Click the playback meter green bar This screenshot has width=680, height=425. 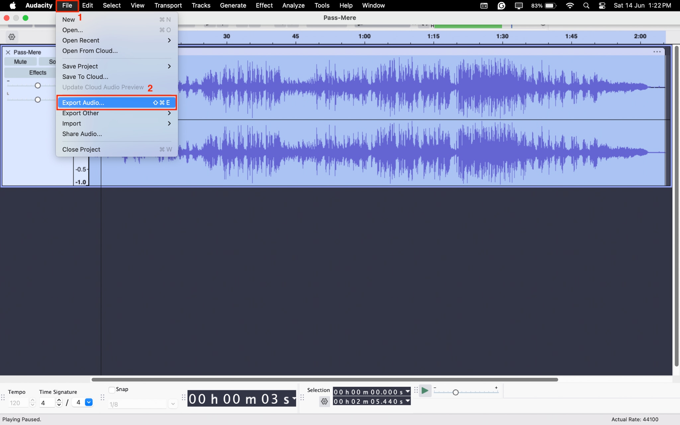(x=468, y=26)
